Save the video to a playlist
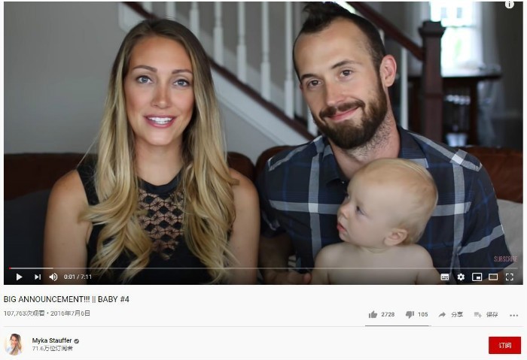Viewport: 527px width, 360px height. click(x=486, y=314)
